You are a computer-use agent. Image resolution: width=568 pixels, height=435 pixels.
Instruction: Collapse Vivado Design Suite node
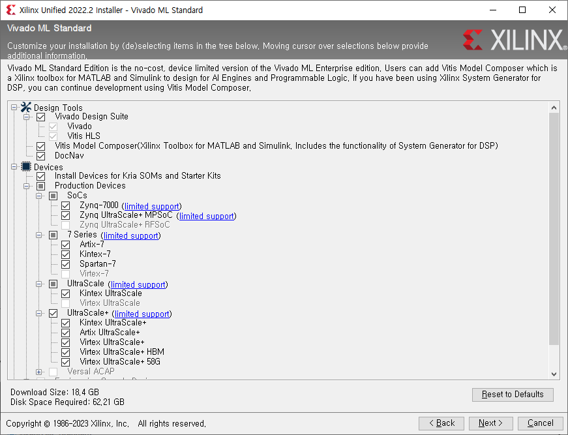27,117
